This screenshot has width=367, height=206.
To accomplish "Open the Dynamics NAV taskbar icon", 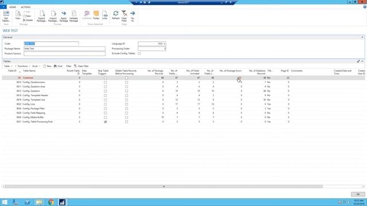I will [63, 202].
